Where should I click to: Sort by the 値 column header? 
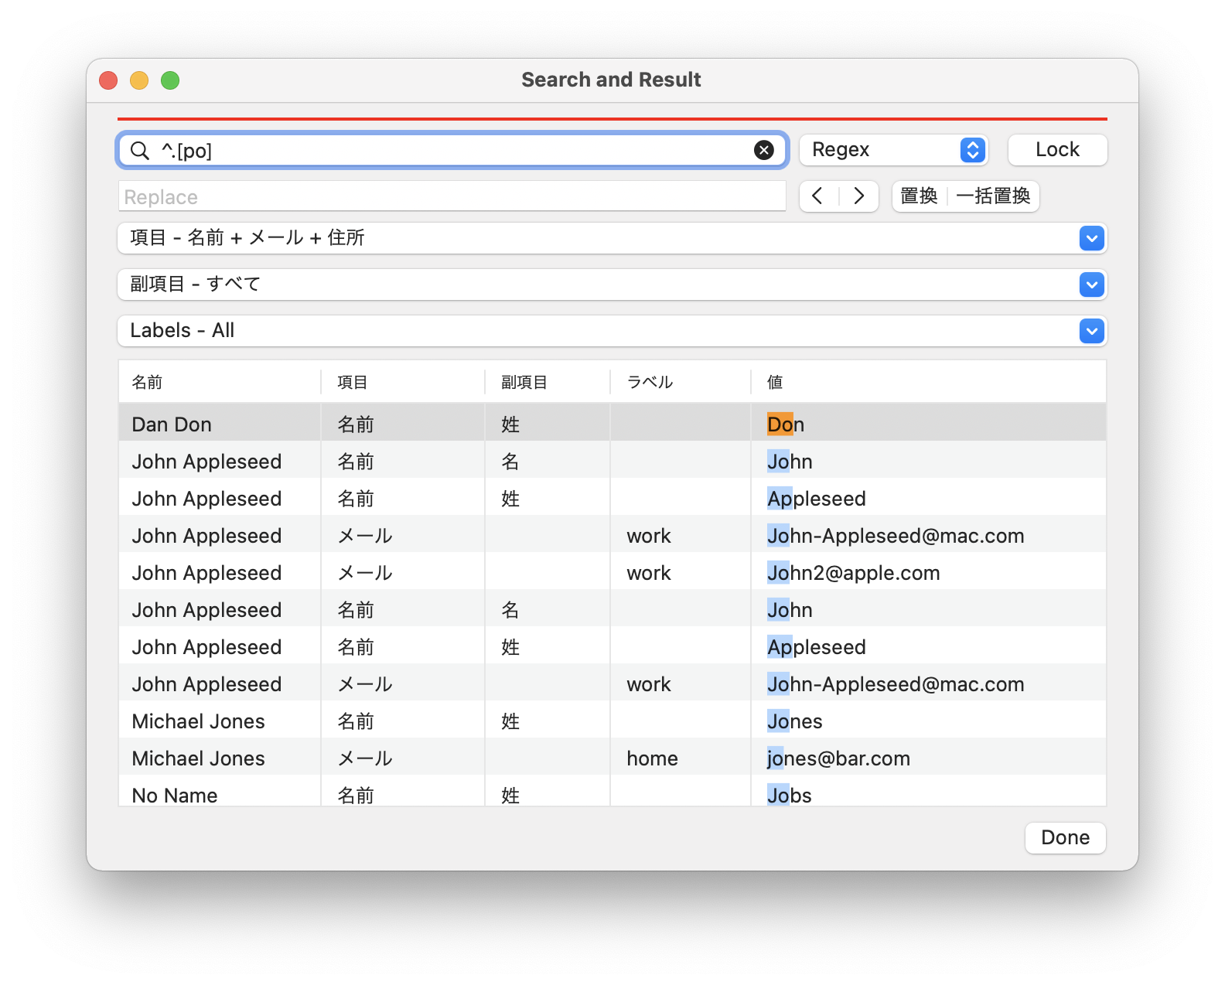click(x=774, y=382)
